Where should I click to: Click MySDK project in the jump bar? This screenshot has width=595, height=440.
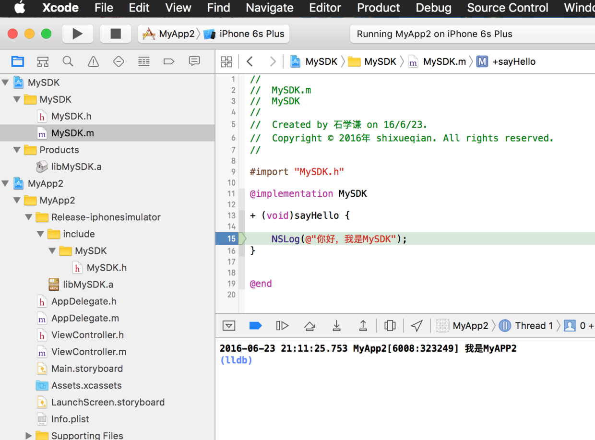(x=314, y=61)
